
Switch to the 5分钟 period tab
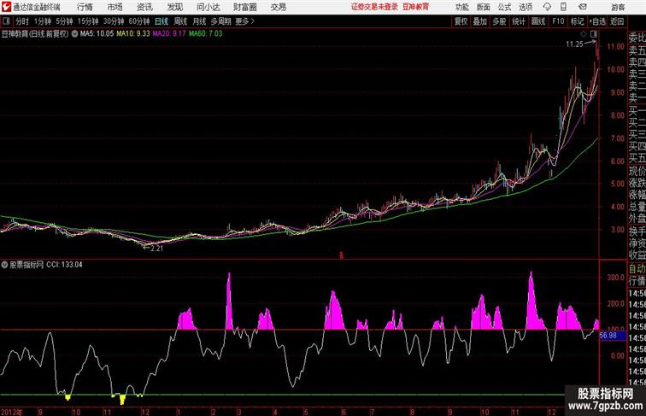(64, 21)
